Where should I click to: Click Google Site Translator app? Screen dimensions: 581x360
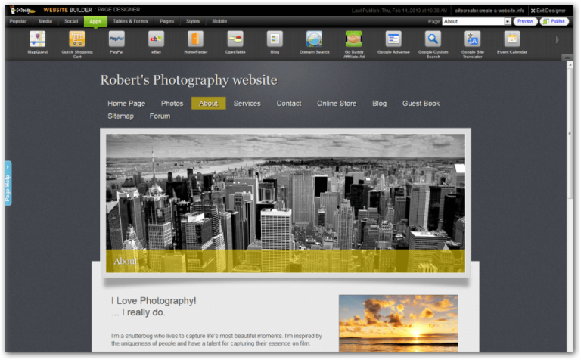(x=472, y=39)
